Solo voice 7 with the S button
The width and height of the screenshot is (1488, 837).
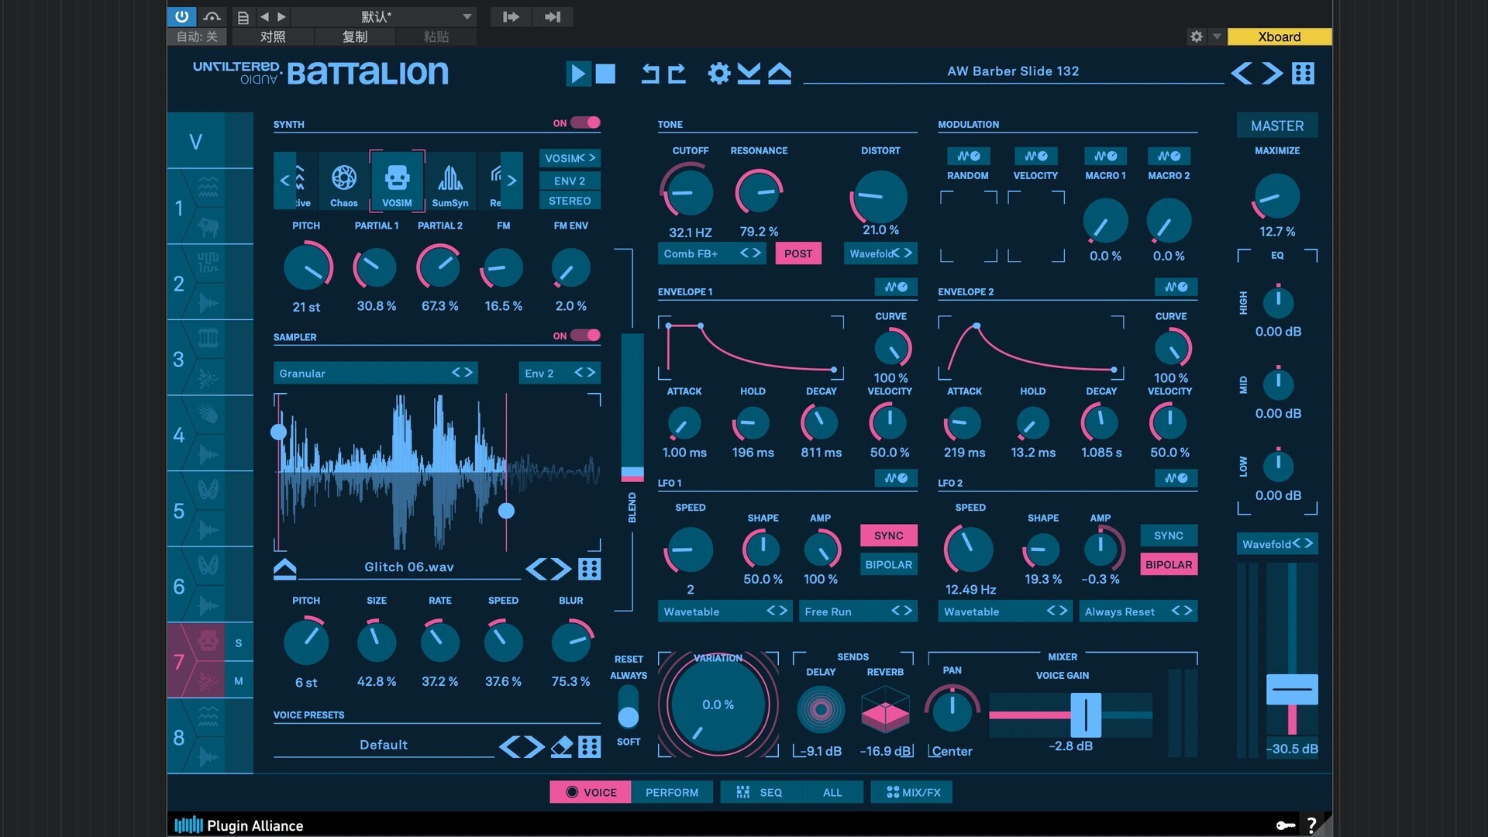pos(239,643)
